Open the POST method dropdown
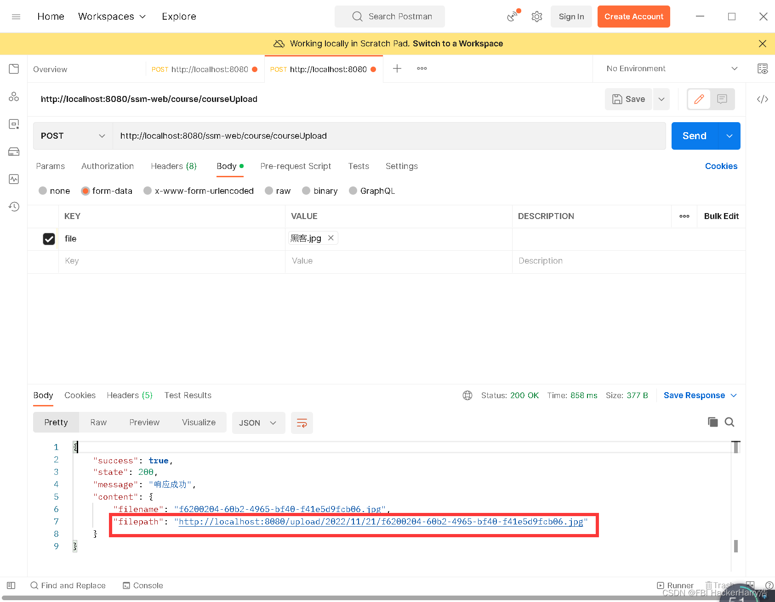Viewport: 775px width, 602px height. 73,136
